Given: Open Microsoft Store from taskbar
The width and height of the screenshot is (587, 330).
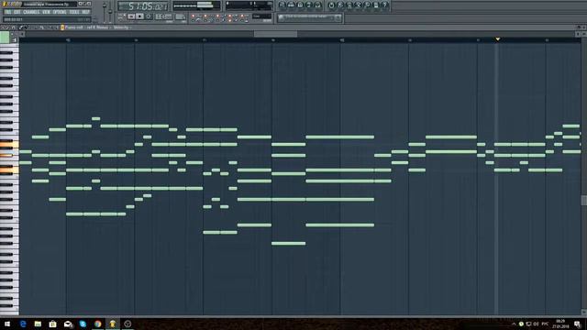Looking at the screenshot, I should (x=53, y=324).
